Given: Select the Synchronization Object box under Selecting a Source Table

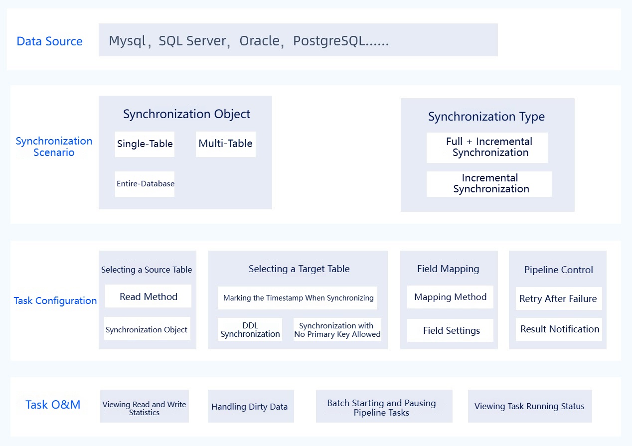Looking at the screenshot, I should [147, 329].
